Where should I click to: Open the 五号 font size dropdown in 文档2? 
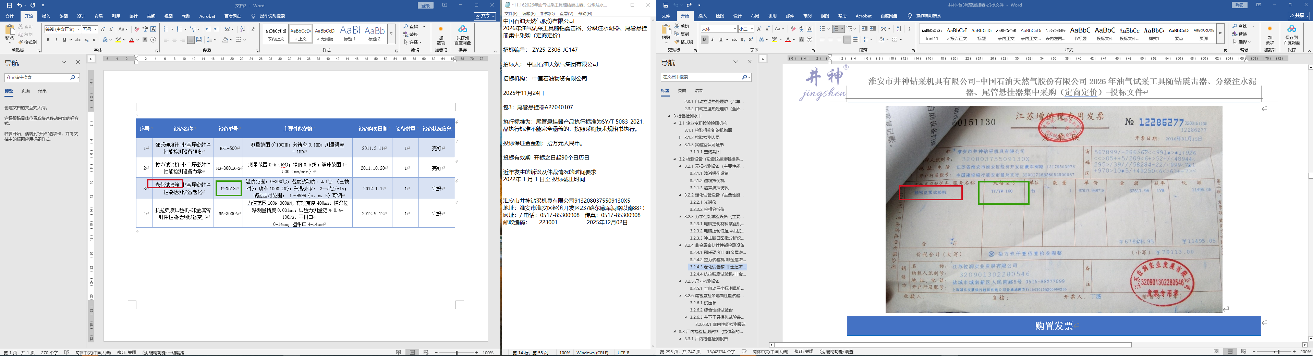click(x=95, y=29)
